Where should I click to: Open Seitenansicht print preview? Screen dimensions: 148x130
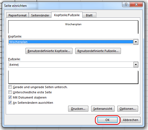coord(103,109)
